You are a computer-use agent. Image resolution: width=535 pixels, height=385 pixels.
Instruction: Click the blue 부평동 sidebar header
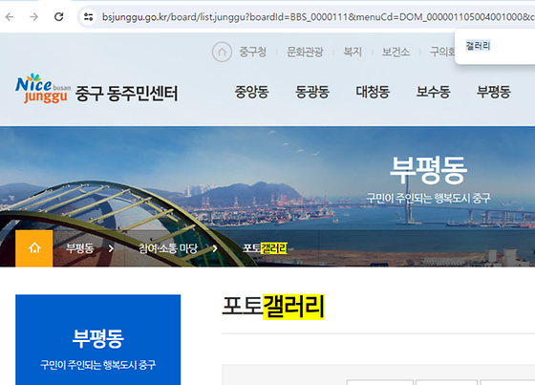click(x=97, y=339)
